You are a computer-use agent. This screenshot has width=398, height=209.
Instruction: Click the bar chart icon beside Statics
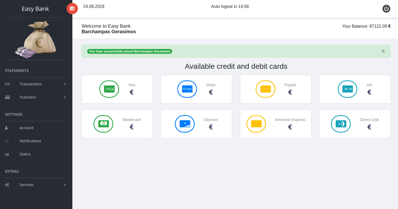(x=7, y=154)
